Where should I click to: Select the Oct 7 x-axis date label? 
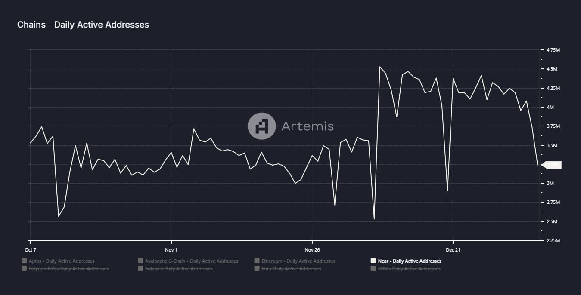[30, 249]
